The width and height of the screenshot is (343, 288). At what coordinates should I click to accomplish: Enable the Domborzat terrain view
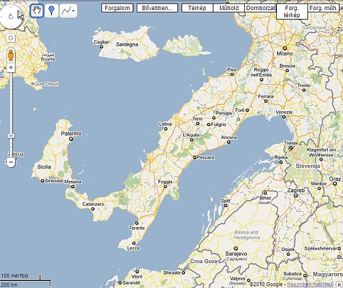click(260, 8)
